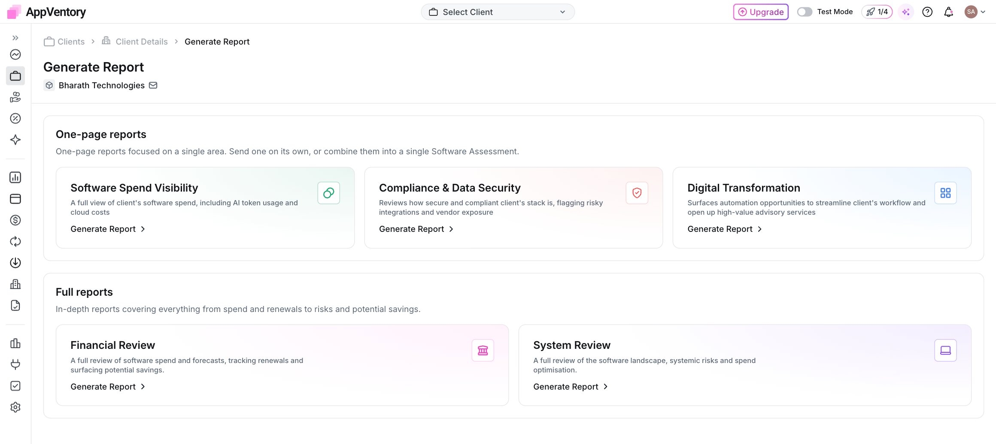Click the Bharath Technologies client name
Viewport: 996px width, 444px height.
102,85
